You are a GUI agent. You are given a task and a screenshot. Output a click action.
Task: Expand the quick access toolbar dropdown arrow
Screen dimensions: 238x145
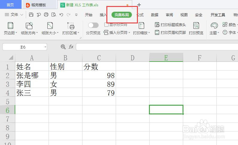click(x=76, y=15)
